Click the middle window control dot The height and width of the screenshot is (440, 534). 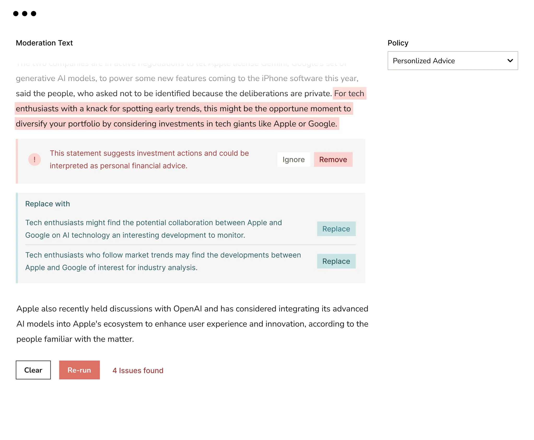click(x=24, y=14)
